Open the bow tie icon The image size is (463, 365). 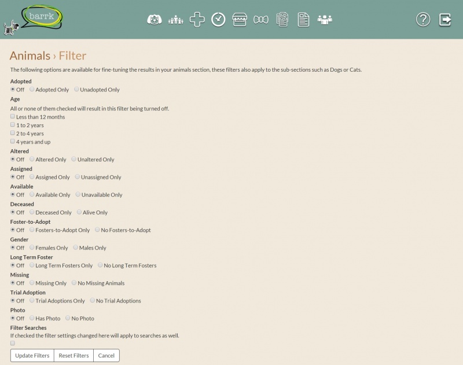pyautogui.click(x=261, y=20)
